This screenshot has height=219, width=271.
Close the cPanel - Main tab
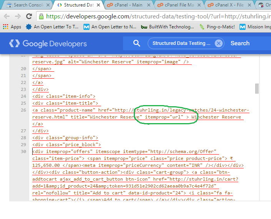[149, 5]
